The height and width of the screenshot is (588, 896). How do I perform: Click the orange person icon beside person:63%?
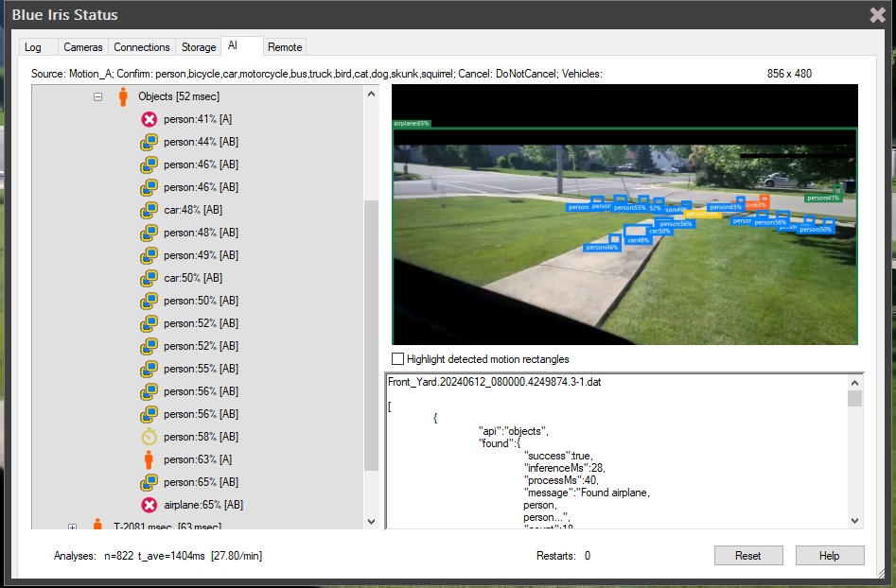coord(149,459)
